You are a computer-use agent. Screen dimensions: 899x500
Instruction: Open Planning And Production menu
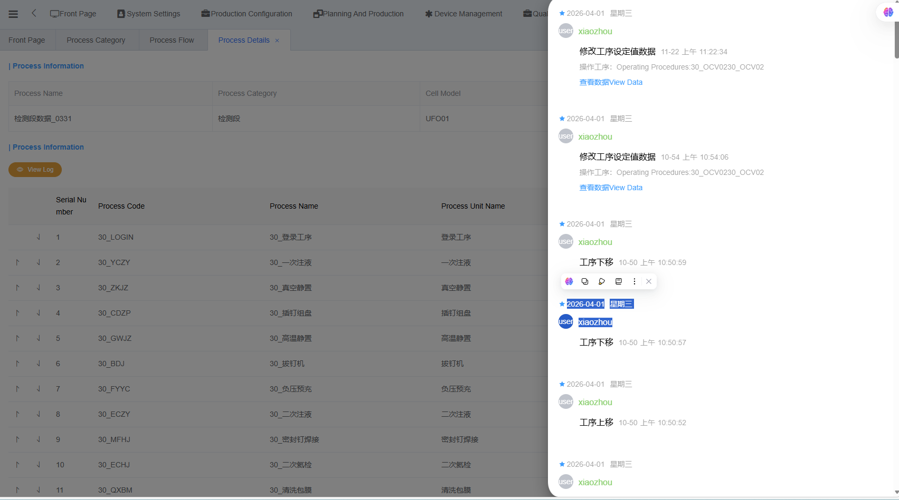pos(358,14)
